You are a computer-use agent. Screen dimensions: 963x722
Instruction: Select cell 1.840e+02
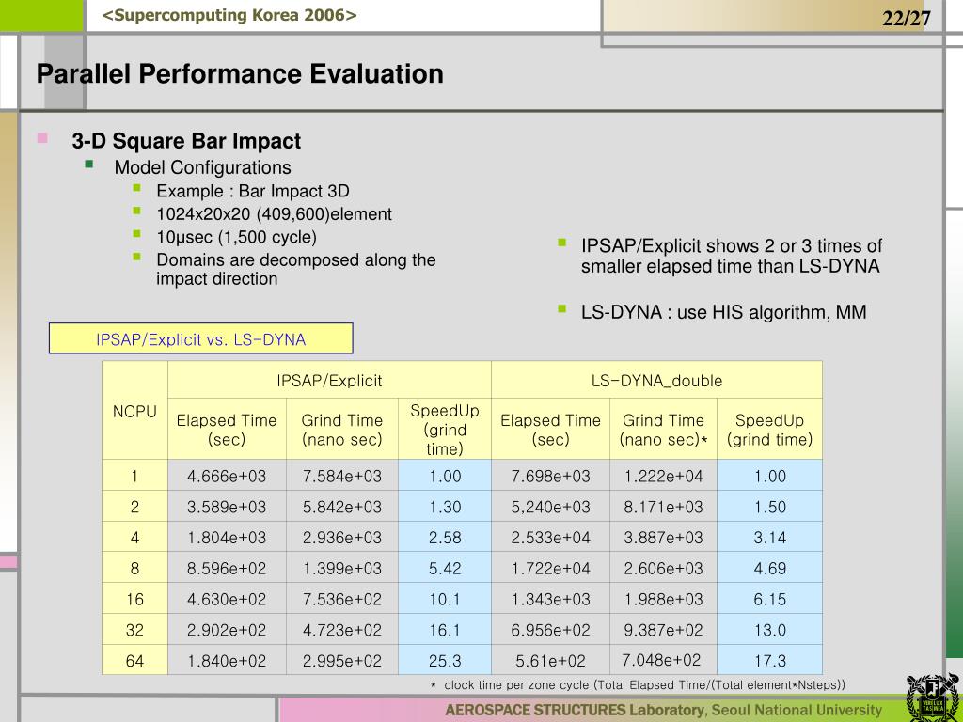(227, 660)
